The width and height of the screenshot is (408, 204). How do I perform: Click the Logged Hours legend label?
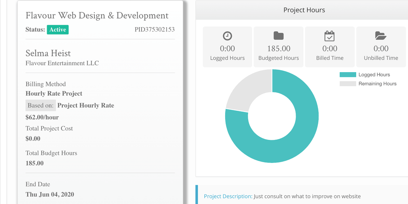point(374,75)
